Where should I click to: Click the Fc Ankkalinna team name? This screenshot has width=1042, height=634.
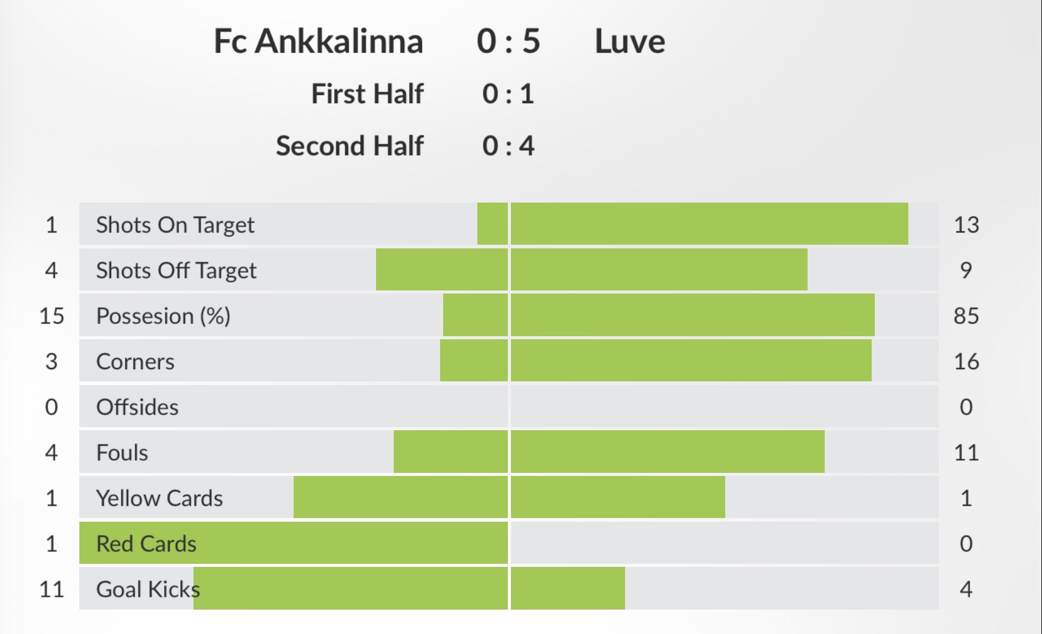pyautogui.click(x=318, y=41)
